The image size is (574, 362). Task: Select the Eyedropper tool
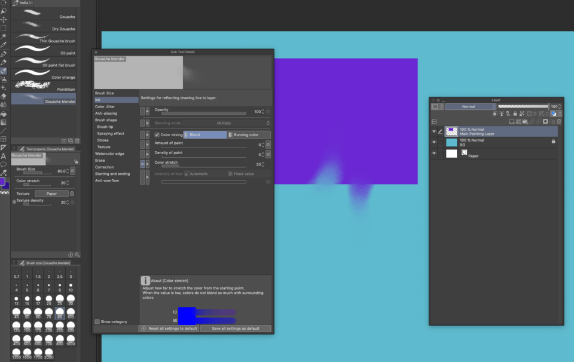click(4, 45)
